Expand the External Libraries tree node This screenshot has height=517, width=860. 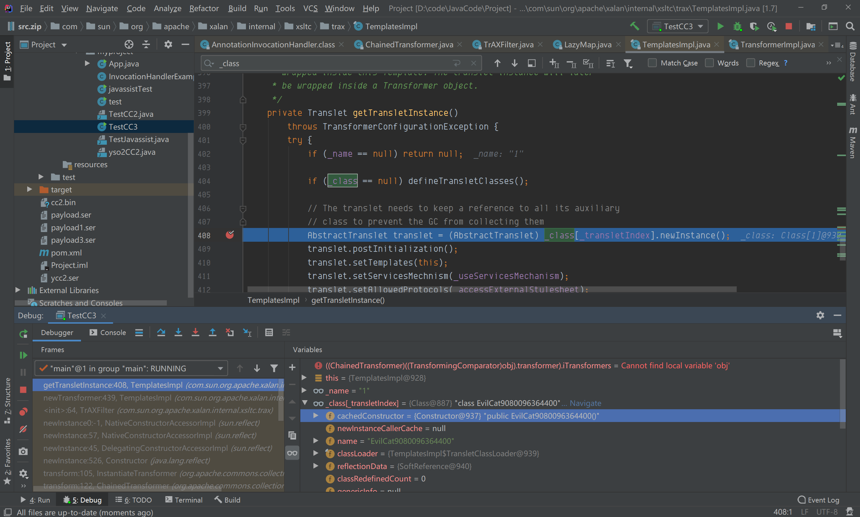point(18,290)
